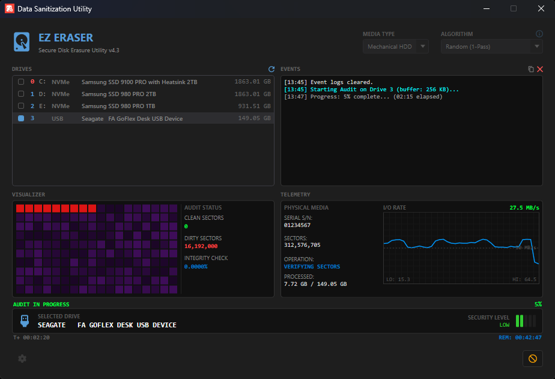Check the drive 1 D: checkbox
555x379 pixels.
click(21, 94)
